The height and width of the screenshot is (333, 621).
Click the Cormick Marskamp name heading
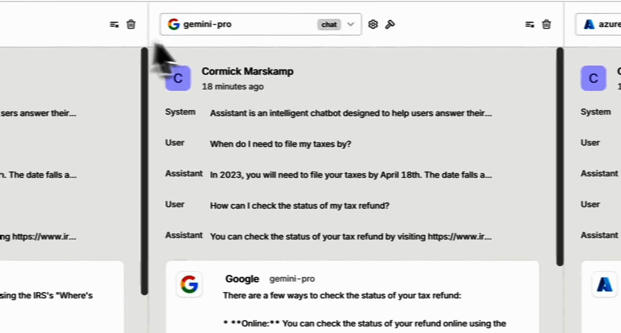[247, 71]
